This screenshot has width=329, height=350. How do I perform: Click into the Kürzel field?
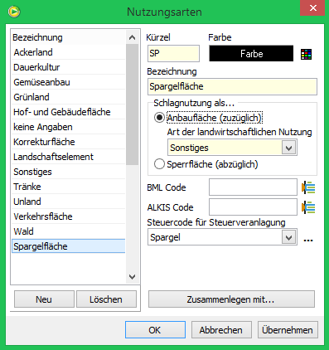point(173,53)
